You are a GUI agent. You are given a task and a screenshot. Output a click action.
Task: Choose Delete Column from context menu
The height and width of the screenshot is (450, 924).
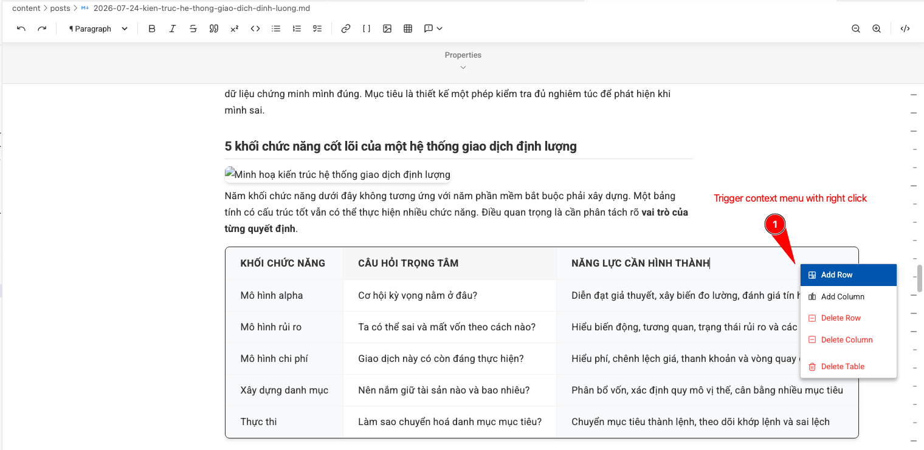849,340
